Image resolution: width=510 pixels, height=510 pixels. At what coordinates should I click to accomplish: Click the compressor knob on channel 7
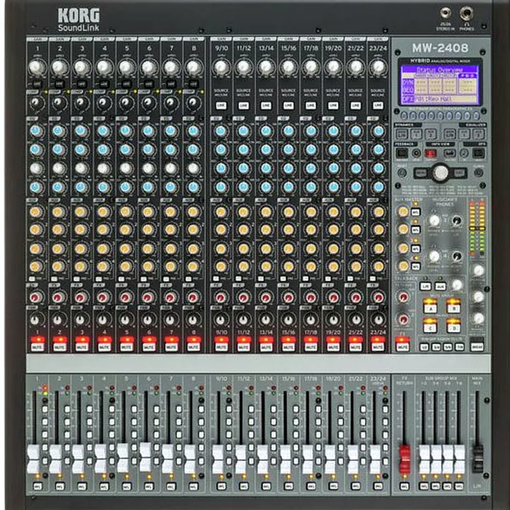[171, 103]
